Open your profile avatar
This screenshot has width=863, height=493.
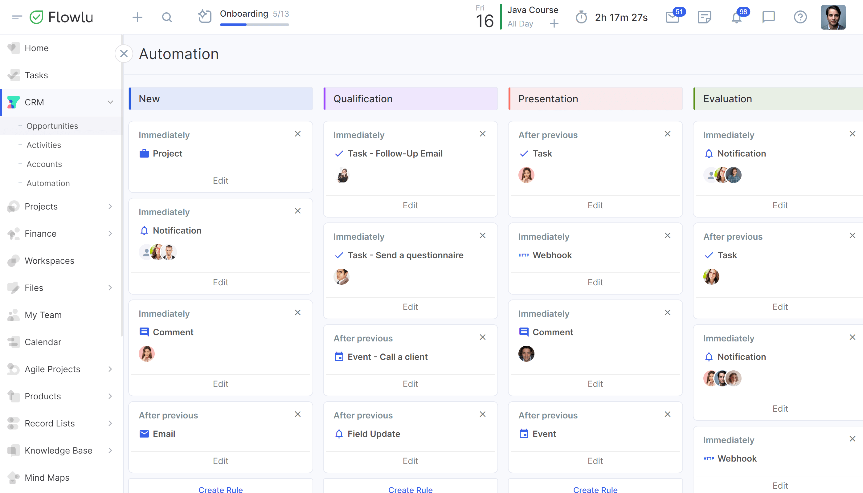833,17
